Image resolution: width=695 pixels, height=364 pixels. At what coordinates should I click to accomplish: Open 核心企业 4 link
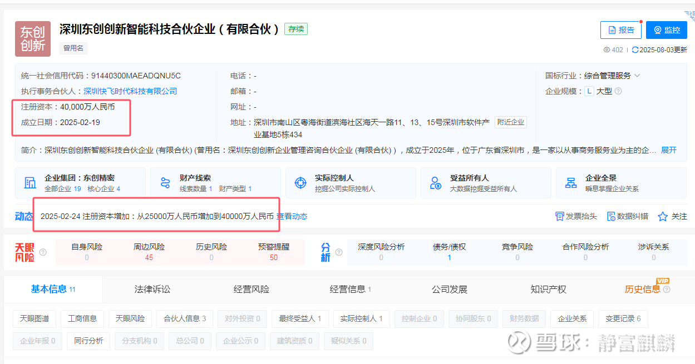(x=104, y=189)
